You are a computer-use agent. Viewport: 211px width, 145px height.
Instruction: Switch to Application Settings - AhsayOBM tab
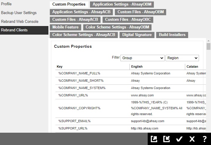[122, 4]
